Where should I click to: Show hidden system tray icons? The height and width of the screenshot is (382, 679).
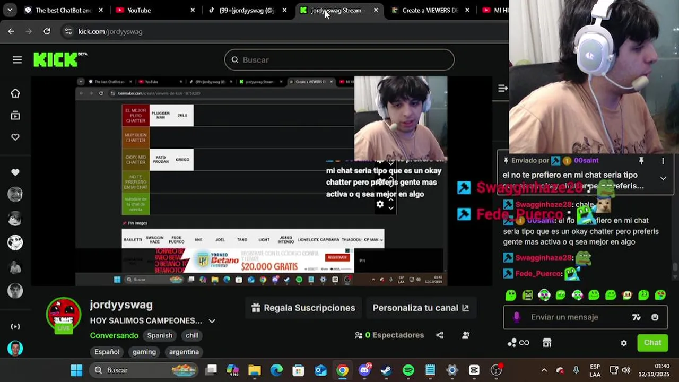coord(544,370)
